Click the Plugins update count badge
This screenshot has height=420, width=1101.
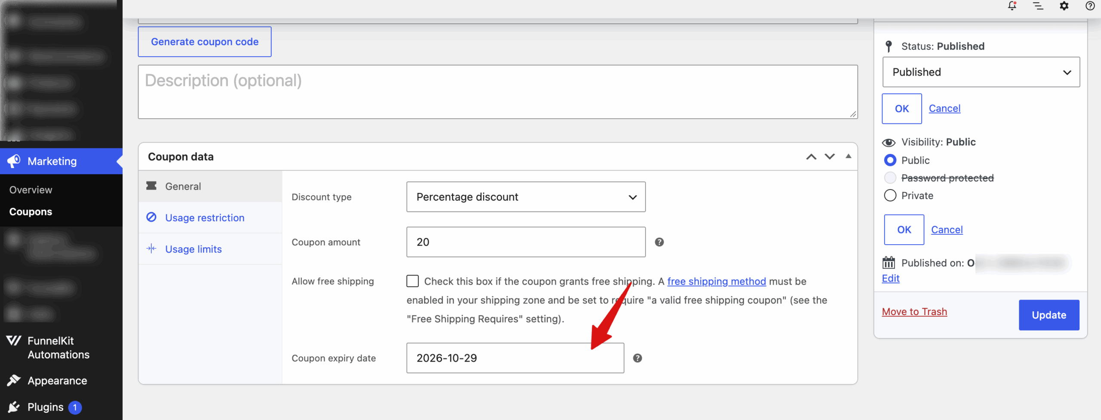(x=75, y=407)
